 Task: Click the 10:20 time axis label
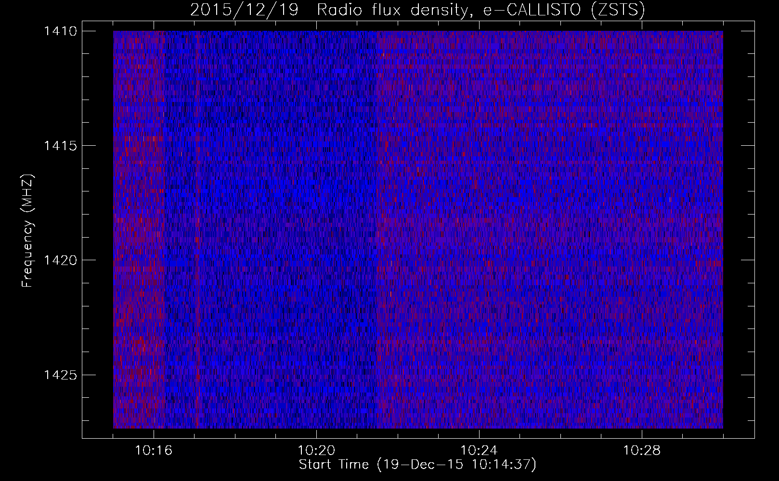pos(316,451)
